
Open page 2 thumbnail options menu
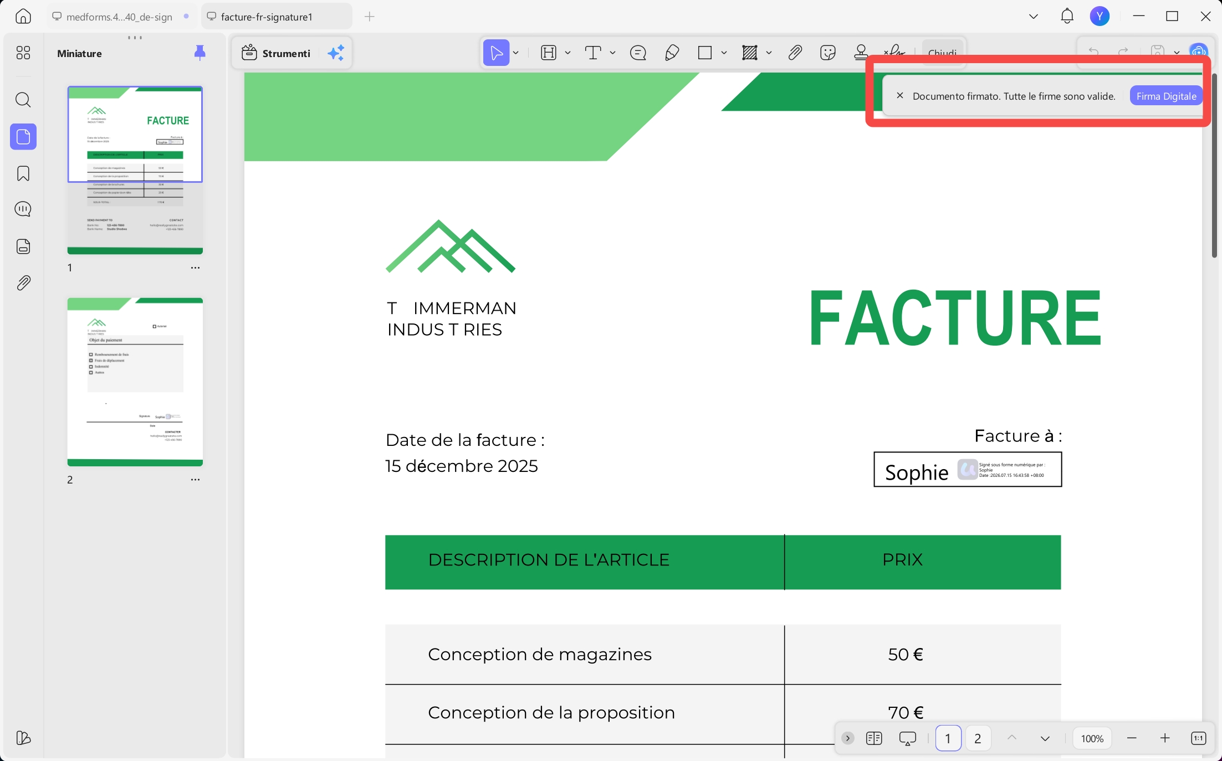click(x=195, y=480)
